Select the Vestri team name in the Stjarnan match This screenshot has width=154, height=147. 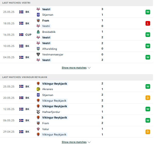[x=46, y=9]
